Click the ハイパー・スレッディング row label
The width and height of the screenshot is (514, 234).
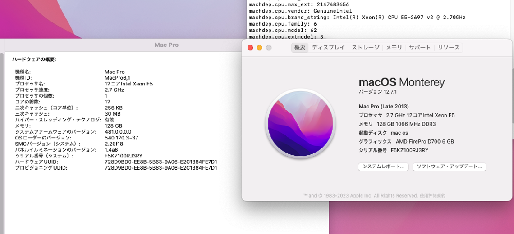58,120
